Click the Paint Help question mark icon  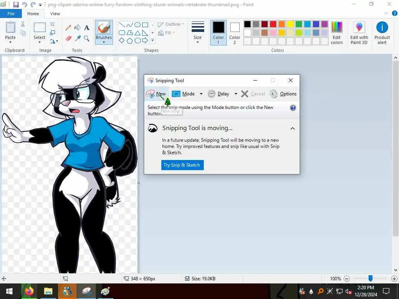[x=394, y=14]
